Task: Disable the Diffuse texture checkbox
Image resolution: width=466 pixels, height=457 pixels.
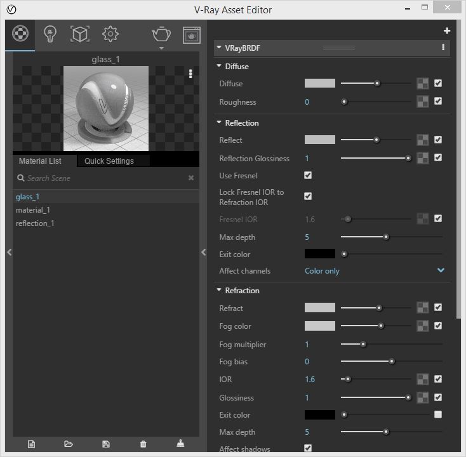Action: click(438, 83)
